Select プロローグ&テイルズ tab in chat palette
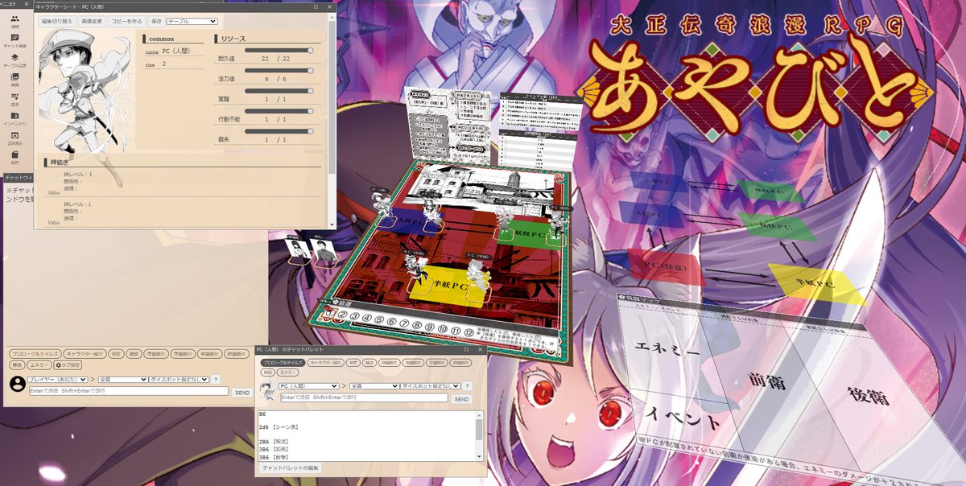966x486 pixels. point(281,363)
